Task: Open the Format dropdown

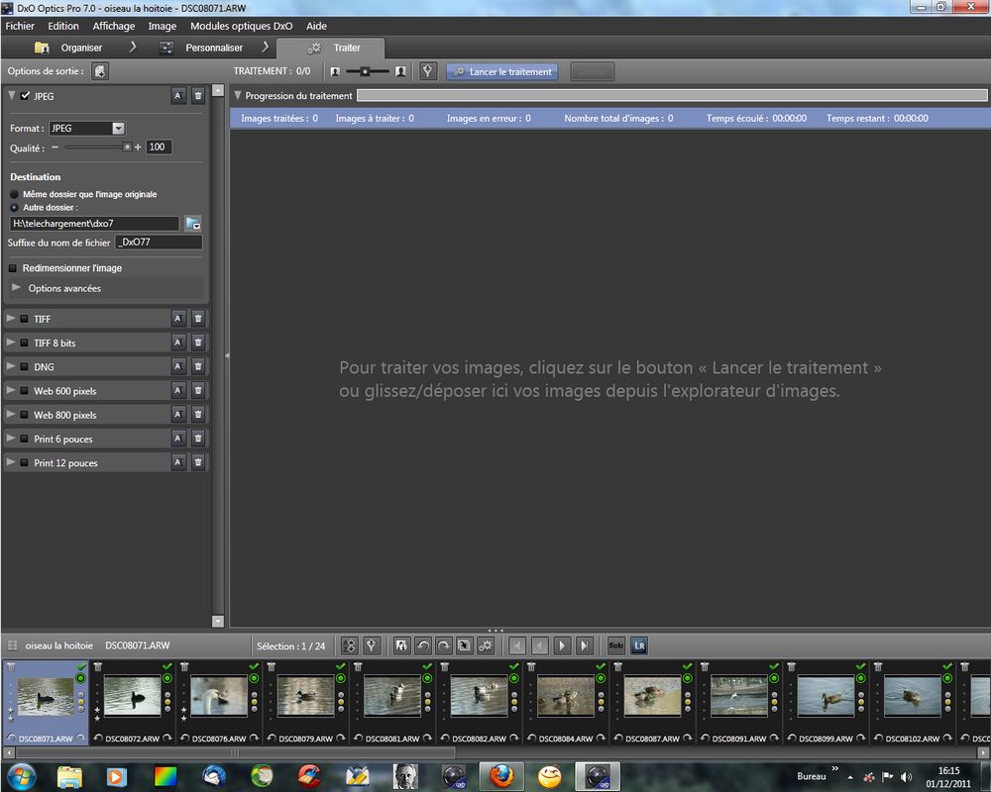Action: pos(118,128)
